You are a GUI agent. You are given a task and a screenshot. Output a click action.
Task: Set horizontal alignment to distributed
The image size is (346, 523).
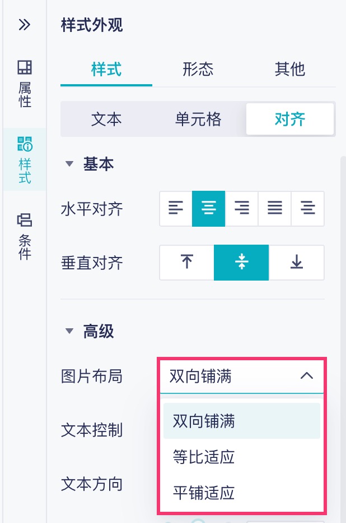click(307, 208)
